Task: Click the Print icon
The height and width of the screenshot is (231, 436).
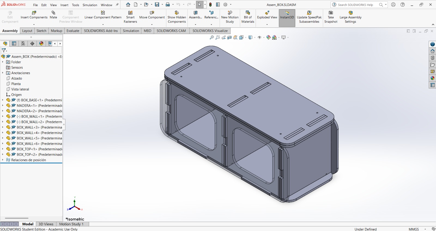Action: 168,5
